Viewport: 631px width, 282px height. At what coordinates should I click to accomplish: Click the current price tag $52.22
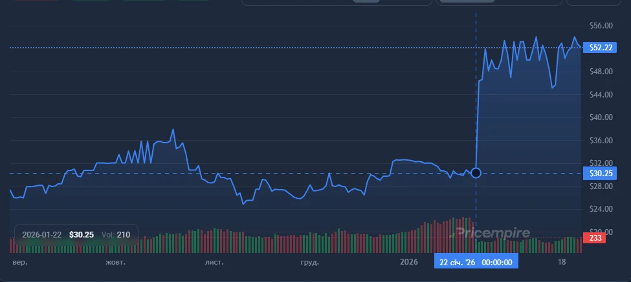[596, 48]
